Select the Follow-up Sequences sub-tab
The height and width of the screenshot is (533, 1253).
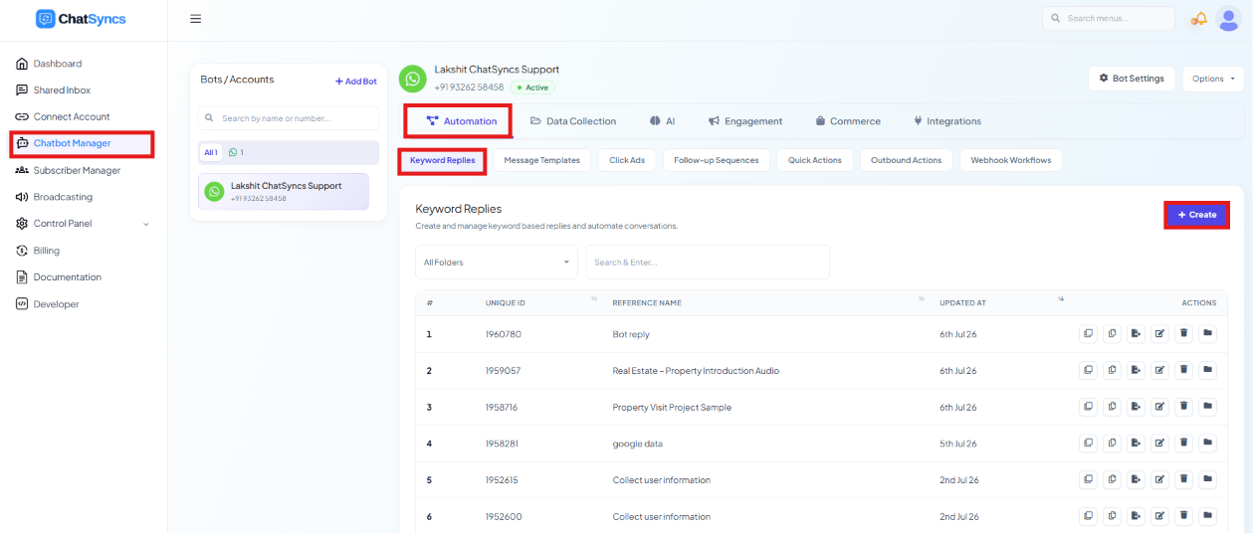click(x=717, y=160)
